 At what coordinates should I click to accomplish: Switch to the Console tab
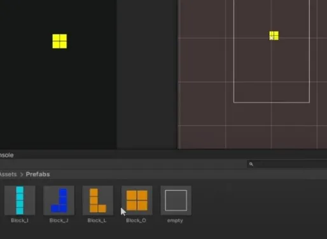[x=6, y=155]
